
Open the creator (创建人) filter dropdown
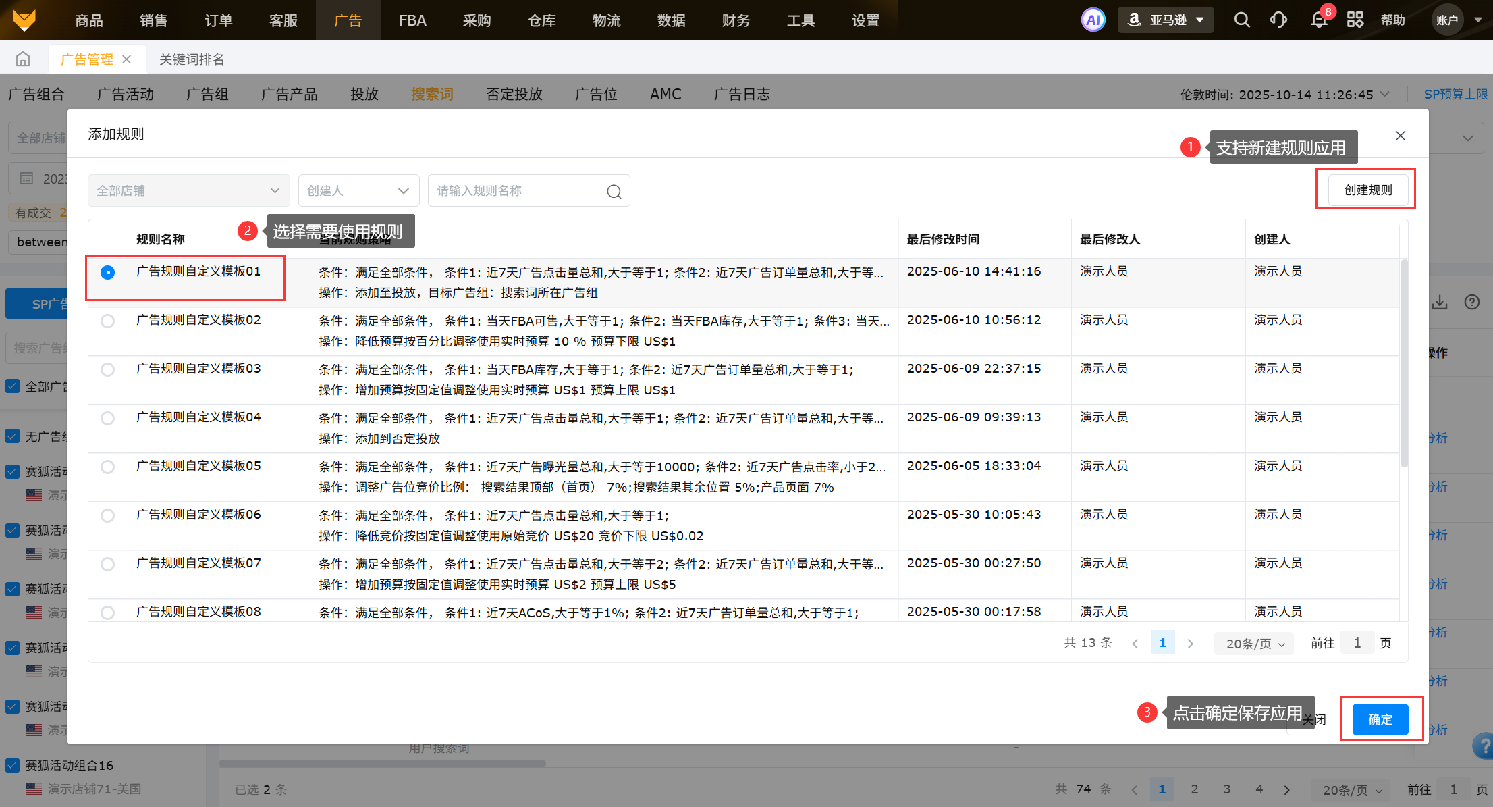(x=358, y=191)
